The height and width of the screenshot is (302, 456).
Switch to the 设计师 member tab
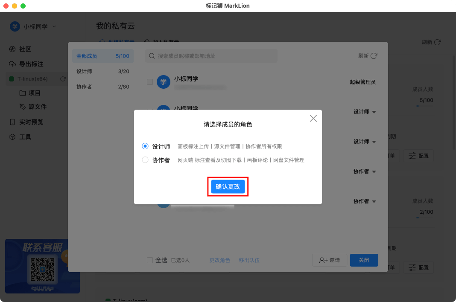coord(102,71)
